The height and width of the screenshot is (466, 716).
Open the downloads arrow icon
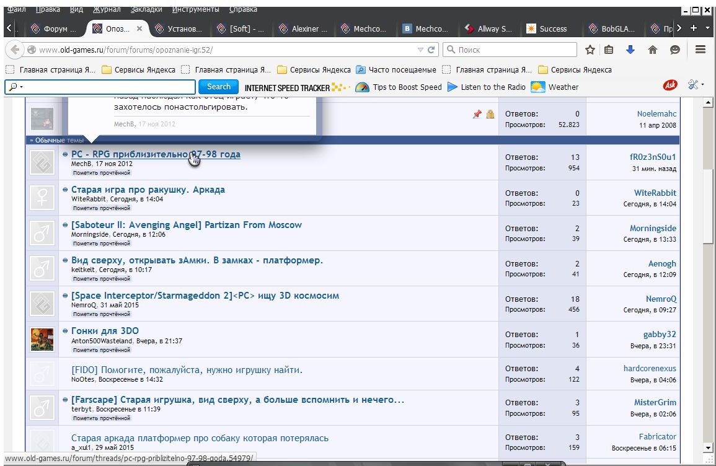click(632, 48)
